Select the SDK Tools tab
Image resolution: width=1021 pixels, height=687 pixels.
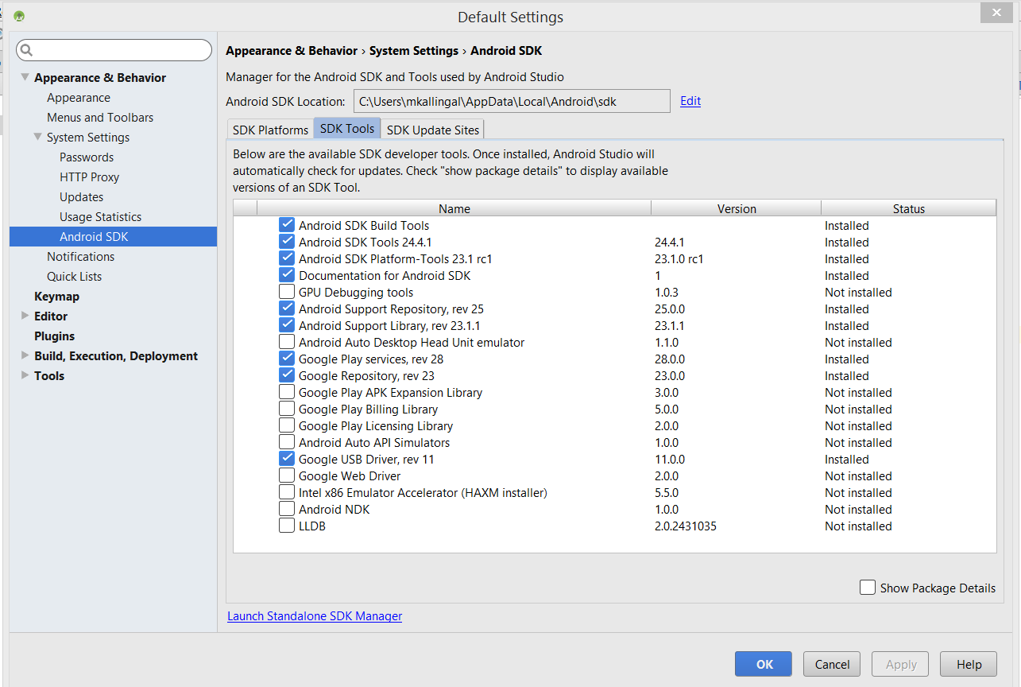347,129
